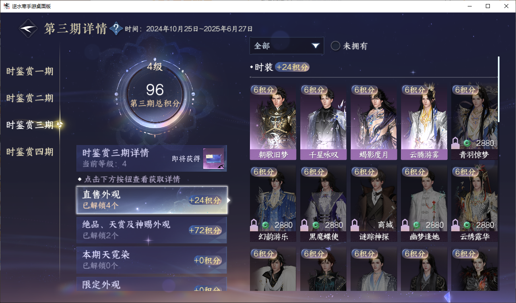
Task: Expand the 直售外观 category
Action: 152,200
